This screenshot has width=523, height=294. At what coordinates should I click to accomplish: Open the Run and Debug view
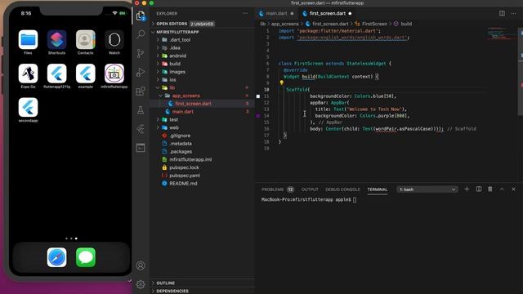(141, 72)
